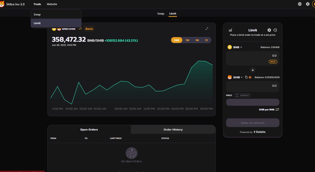Click the Gelato logo

click(259, 132)
